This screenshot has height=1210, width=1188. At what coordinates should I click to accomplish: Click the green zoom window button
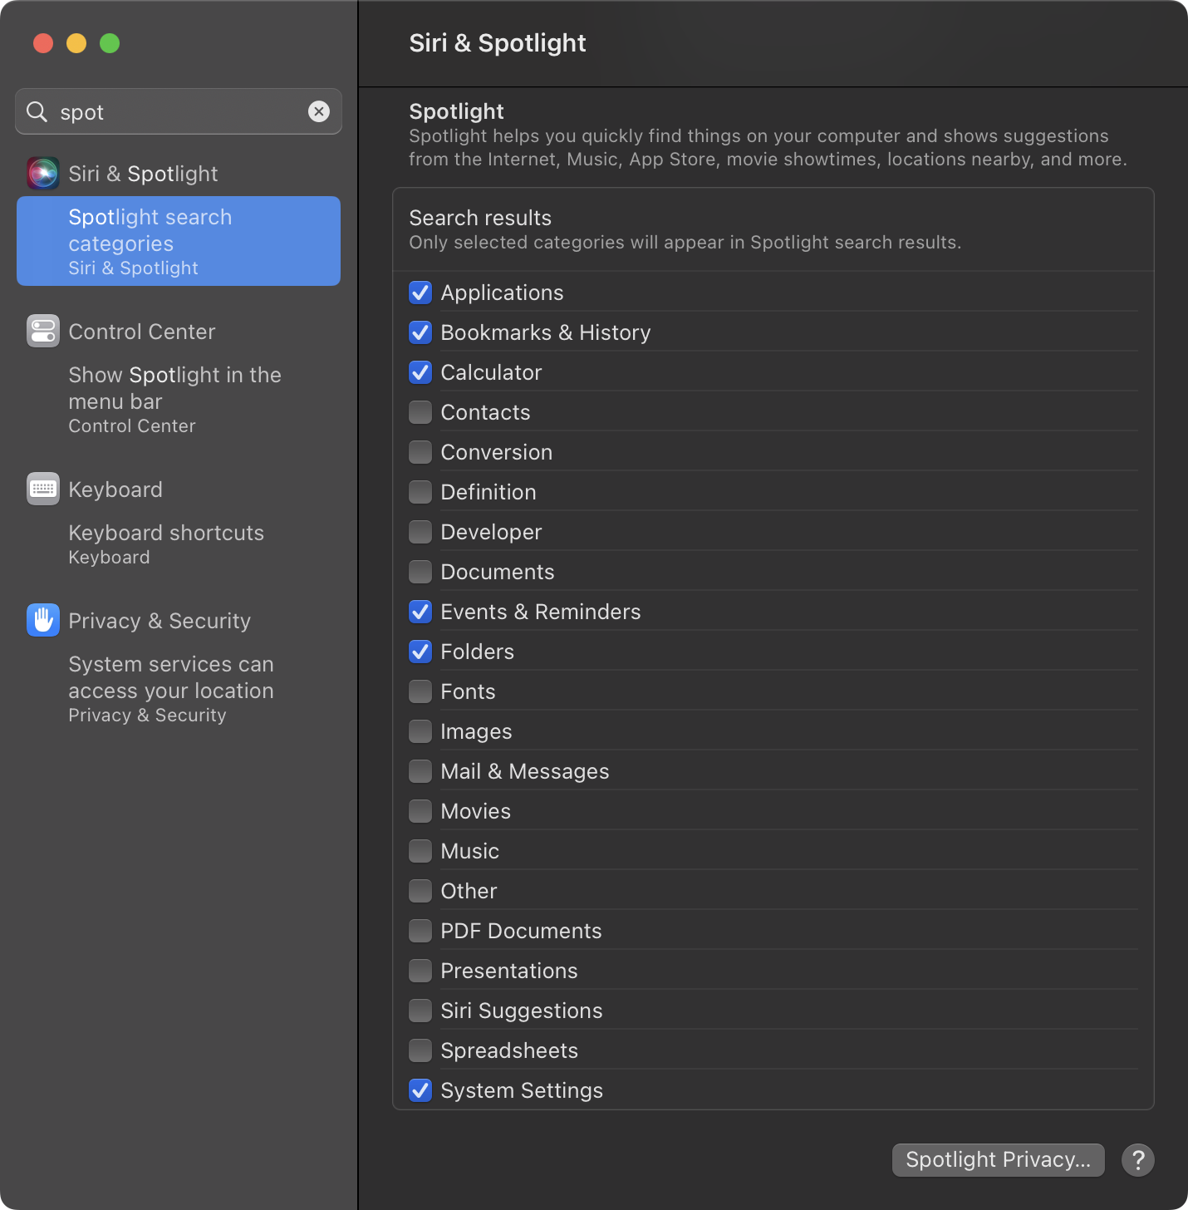pyautogui.click(x=110, y=43)
